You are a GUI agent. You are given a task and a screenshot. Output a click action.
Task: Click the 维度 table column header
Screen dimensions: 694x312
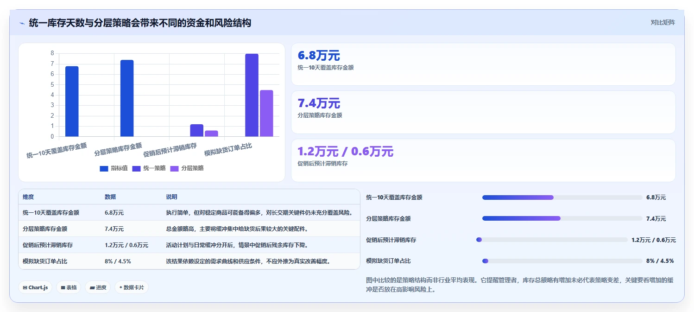pyautogui.click(x=28, y=197)
